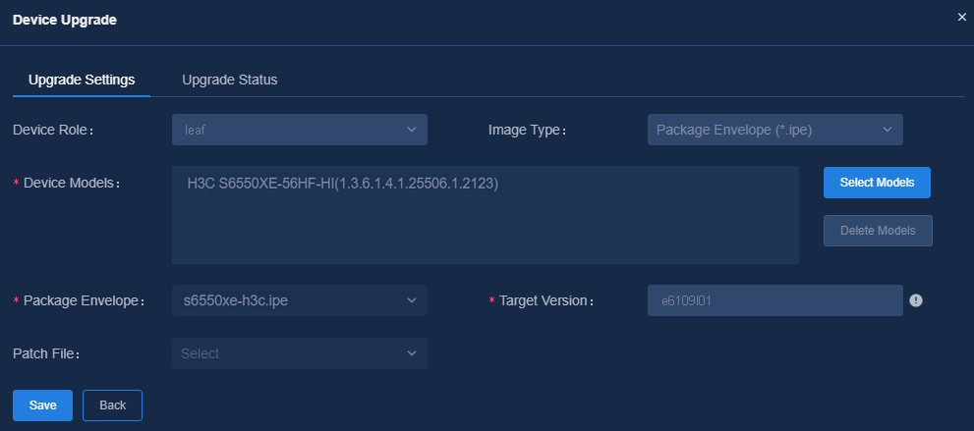This screenshot has width=974, height=431.
Task: Click the Delete Models button
Action: 878,231
